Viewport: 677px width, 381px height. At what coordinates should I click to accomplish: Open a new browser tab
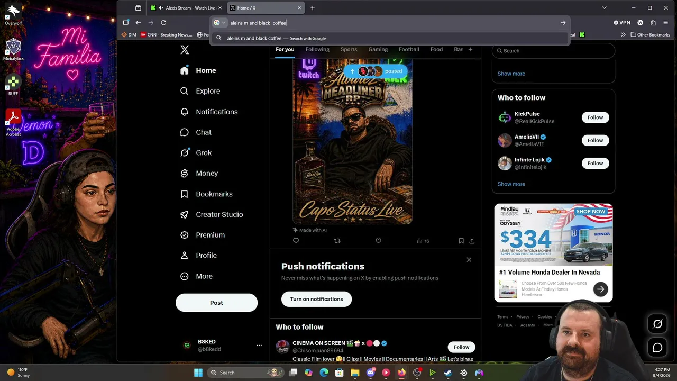[x=313, y=8]
